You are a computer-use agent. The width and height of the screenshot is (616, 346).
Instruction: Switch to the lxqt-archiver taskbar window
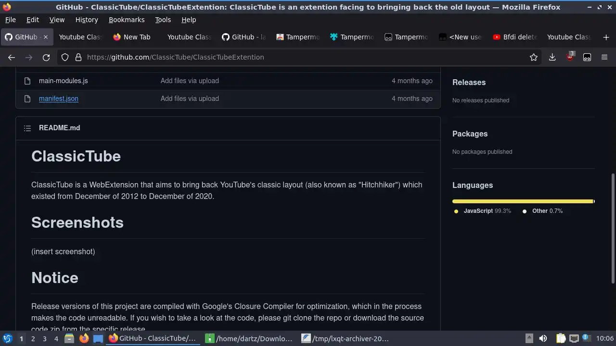pos(346,338)
